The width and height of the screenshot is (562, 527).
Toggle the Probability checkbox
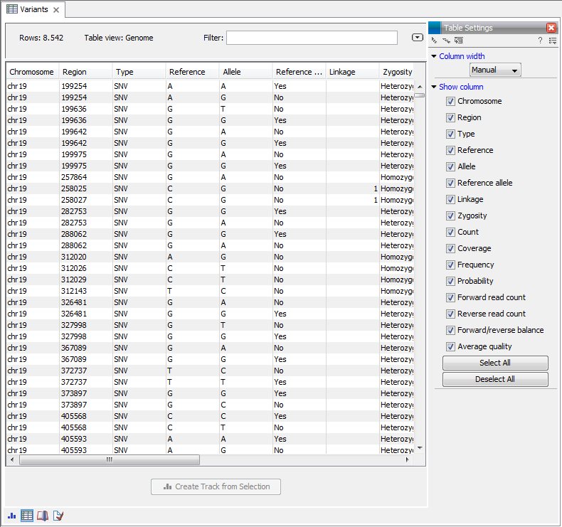(450, 281)
